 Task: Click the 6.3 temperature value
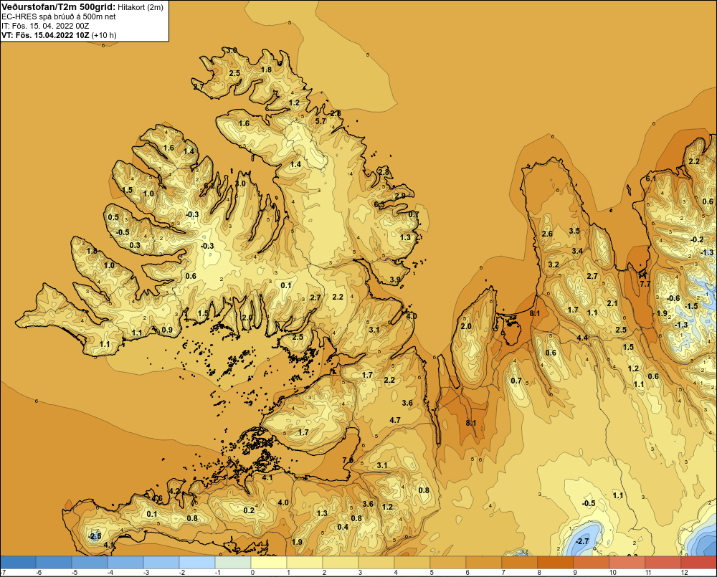379,204
